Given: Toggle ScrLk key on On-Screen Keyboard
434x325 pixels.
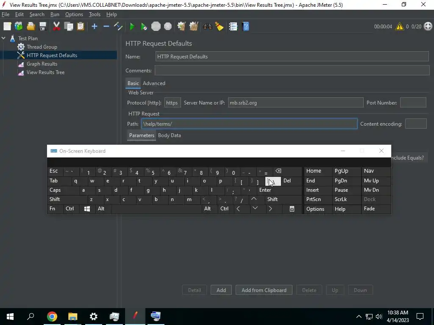Looking at the screenshot, I should point(347,199).
